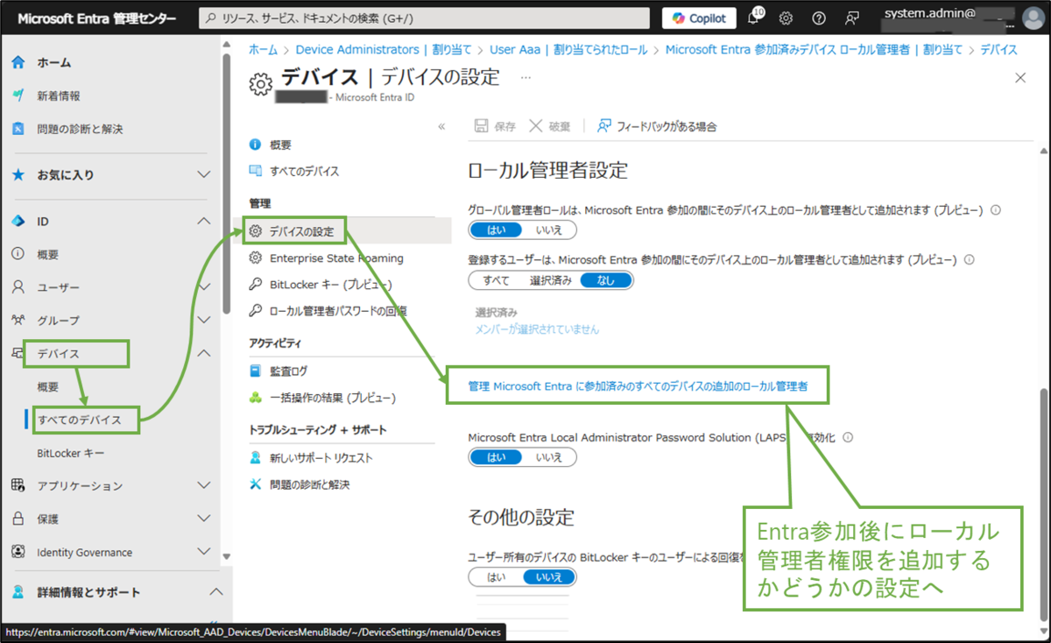The width and height of the screenshot is (1051, 643).
Task: Disable LAPS with いいえ
Action: [x=549, y=456]
